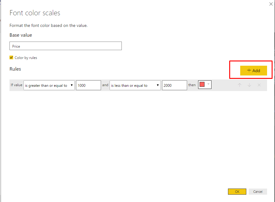Delete the rule using the X icon

click(x=259, y=85)
